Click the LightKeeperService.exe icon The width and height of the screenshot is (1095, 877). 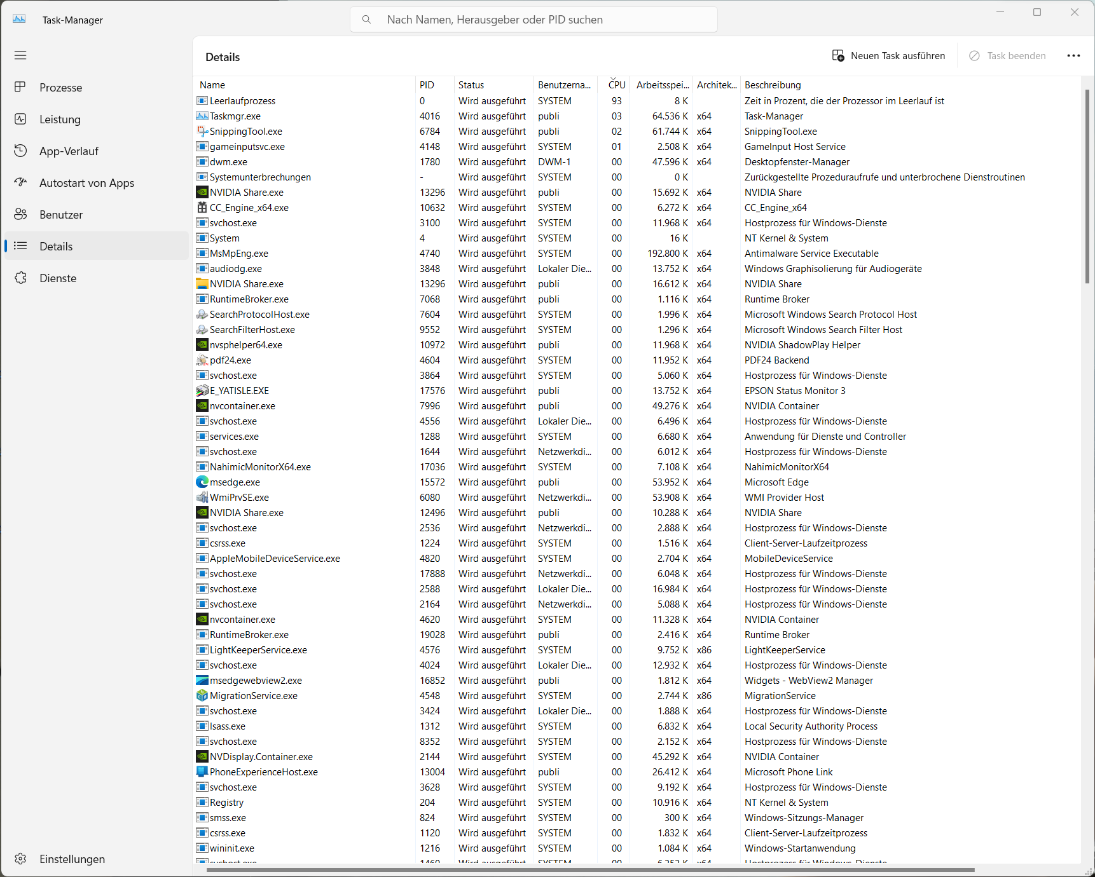click(202, 650)
